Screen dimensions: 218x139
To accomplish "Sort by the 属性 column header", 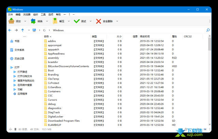I will pyautogui.click(x=177, y=36).
